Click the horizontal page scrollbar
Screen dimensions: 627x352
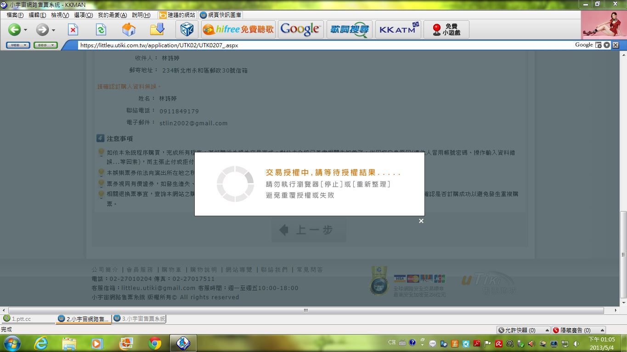(305, 310)
